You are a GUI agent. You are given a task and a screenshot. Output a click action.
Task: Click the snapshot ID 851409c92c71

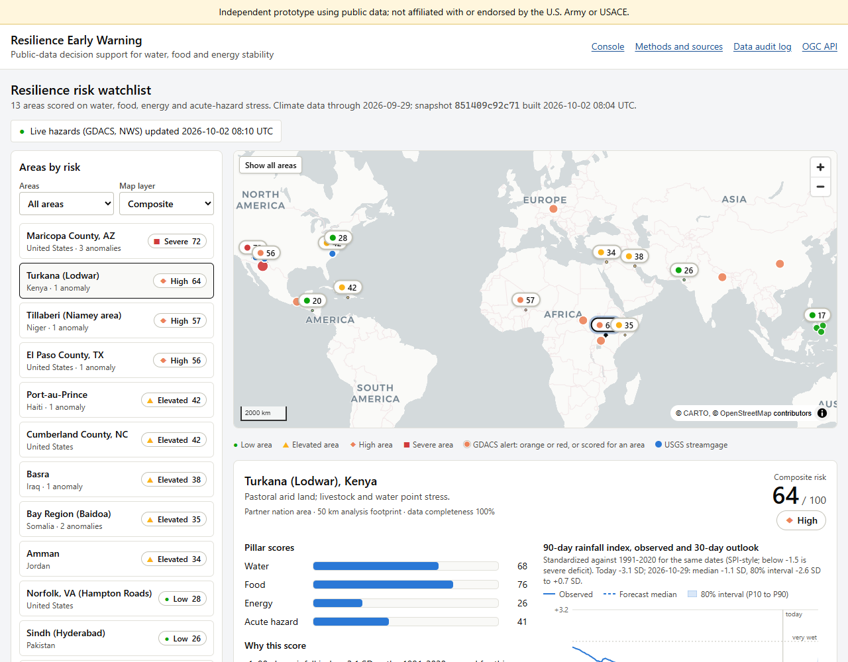point(487,105)
